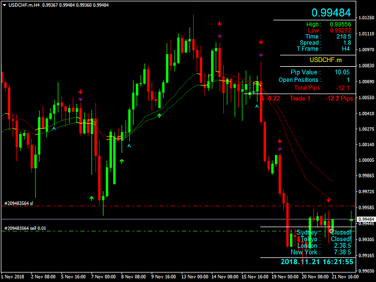
Task: Click the Open Positions count 1
Action: pos(348,80)
